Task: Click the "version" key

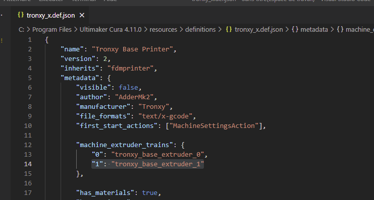Action: click(78, 59)
